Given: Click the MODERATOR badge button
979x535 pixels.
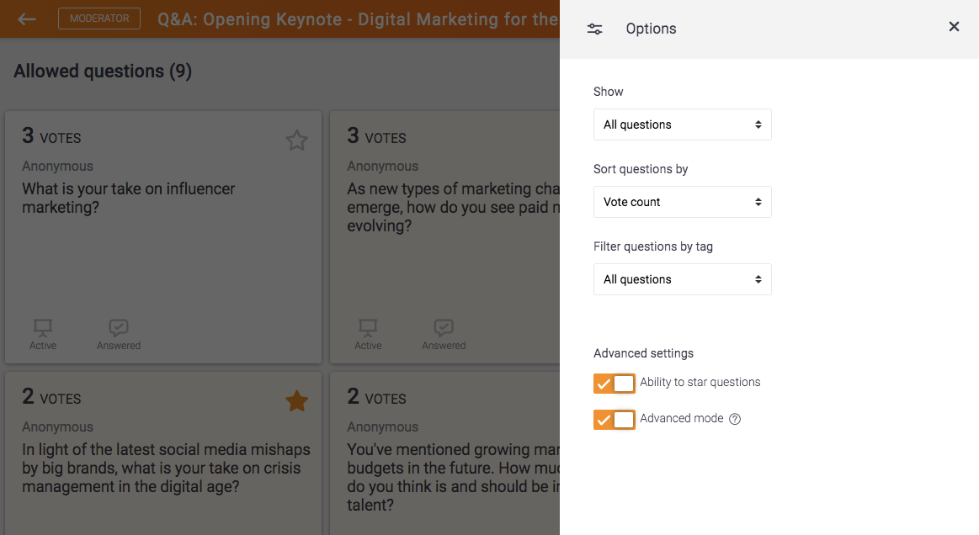Looking at the screenshot, I should (99, 19).
